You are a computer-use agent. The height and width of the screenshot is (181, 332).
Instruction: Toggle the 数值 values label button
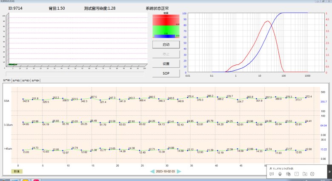[x=17, y=171]
